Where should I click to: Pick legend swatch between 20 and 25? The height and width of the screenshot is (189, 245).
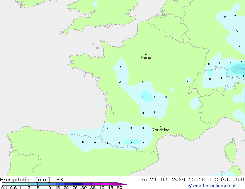[69, 184]
